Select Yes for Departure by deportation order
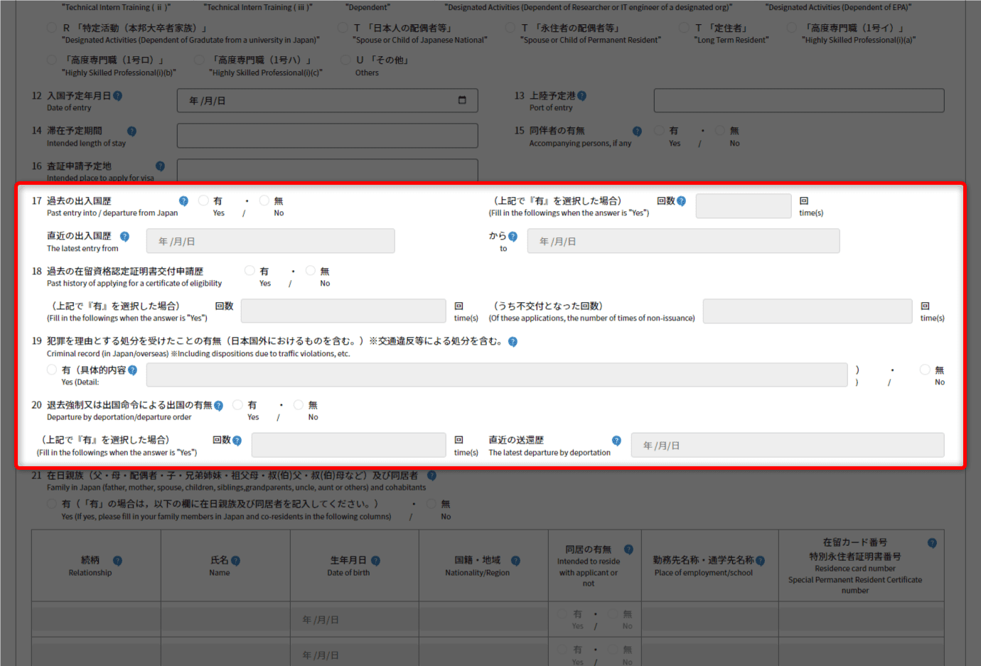 point(237,405)
